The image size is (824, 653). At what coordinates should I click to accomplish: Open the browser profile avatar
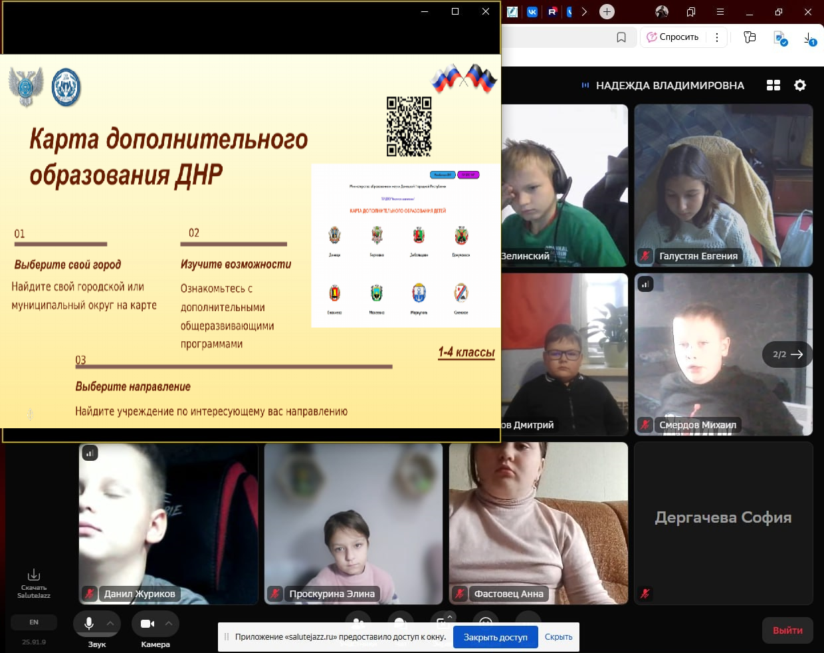(662, 11)
